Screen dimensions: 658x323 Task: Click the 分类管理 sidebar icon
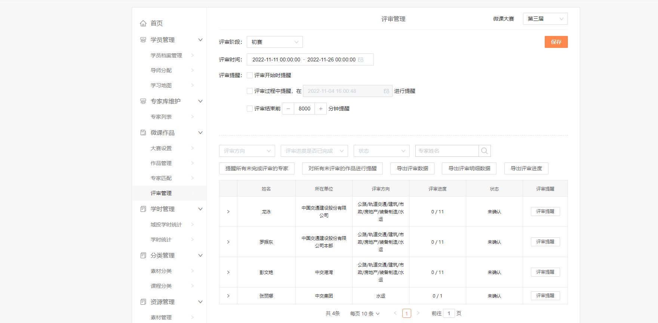click(x=143, y=255)
